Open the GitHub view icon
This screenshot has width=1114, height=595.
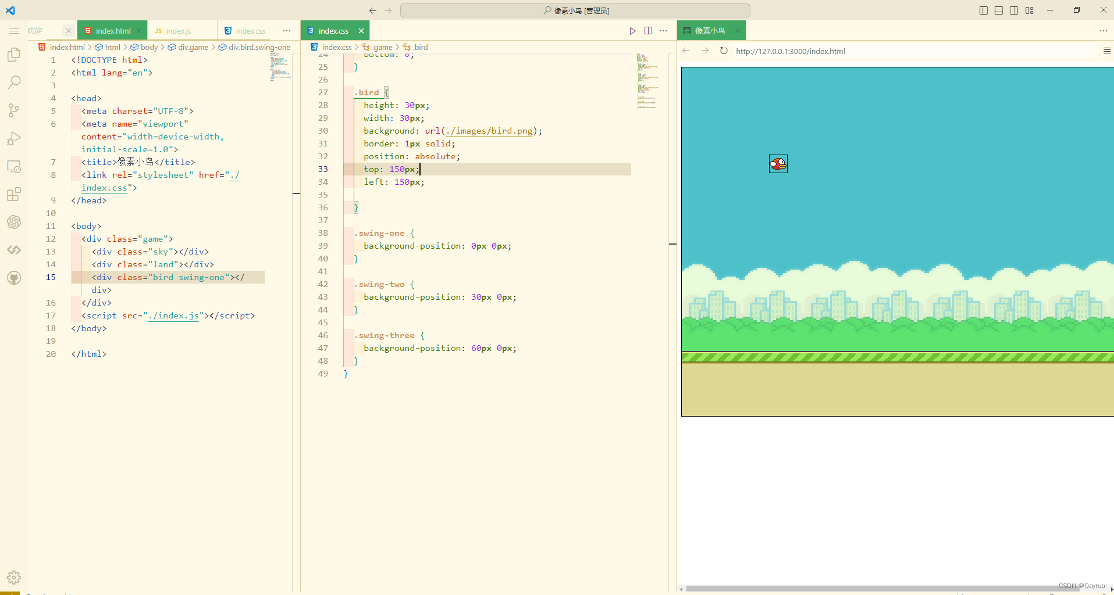[x=14, y=278]
